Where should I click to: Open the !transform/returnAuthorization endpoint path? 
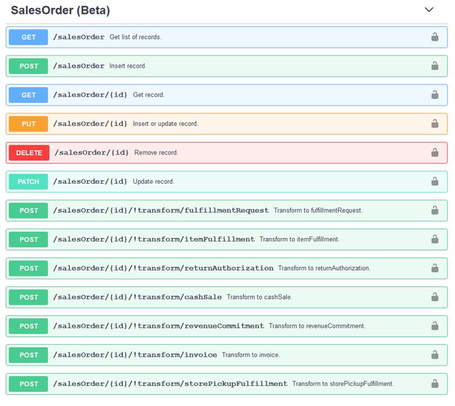pyautogui.click(x=163, y=268)
